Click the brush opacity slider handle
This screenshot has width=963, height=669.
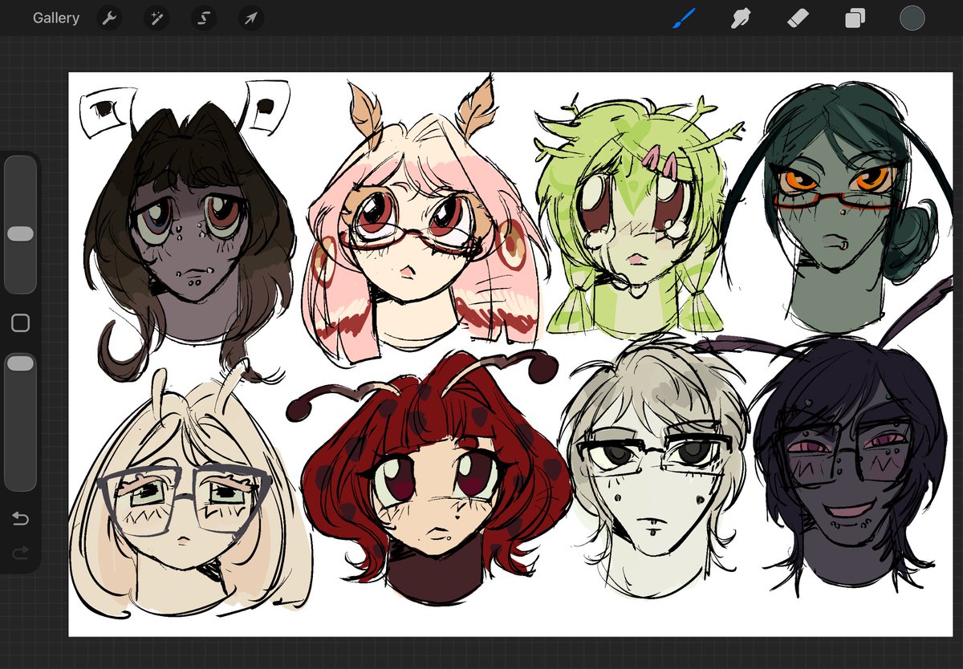click(x=20, y=363)
